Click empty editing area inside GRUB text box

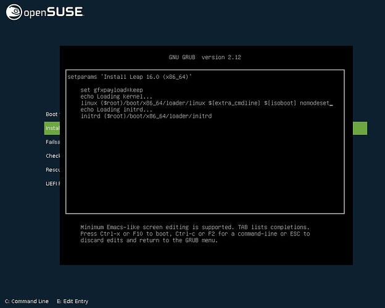tap(205, 167)
